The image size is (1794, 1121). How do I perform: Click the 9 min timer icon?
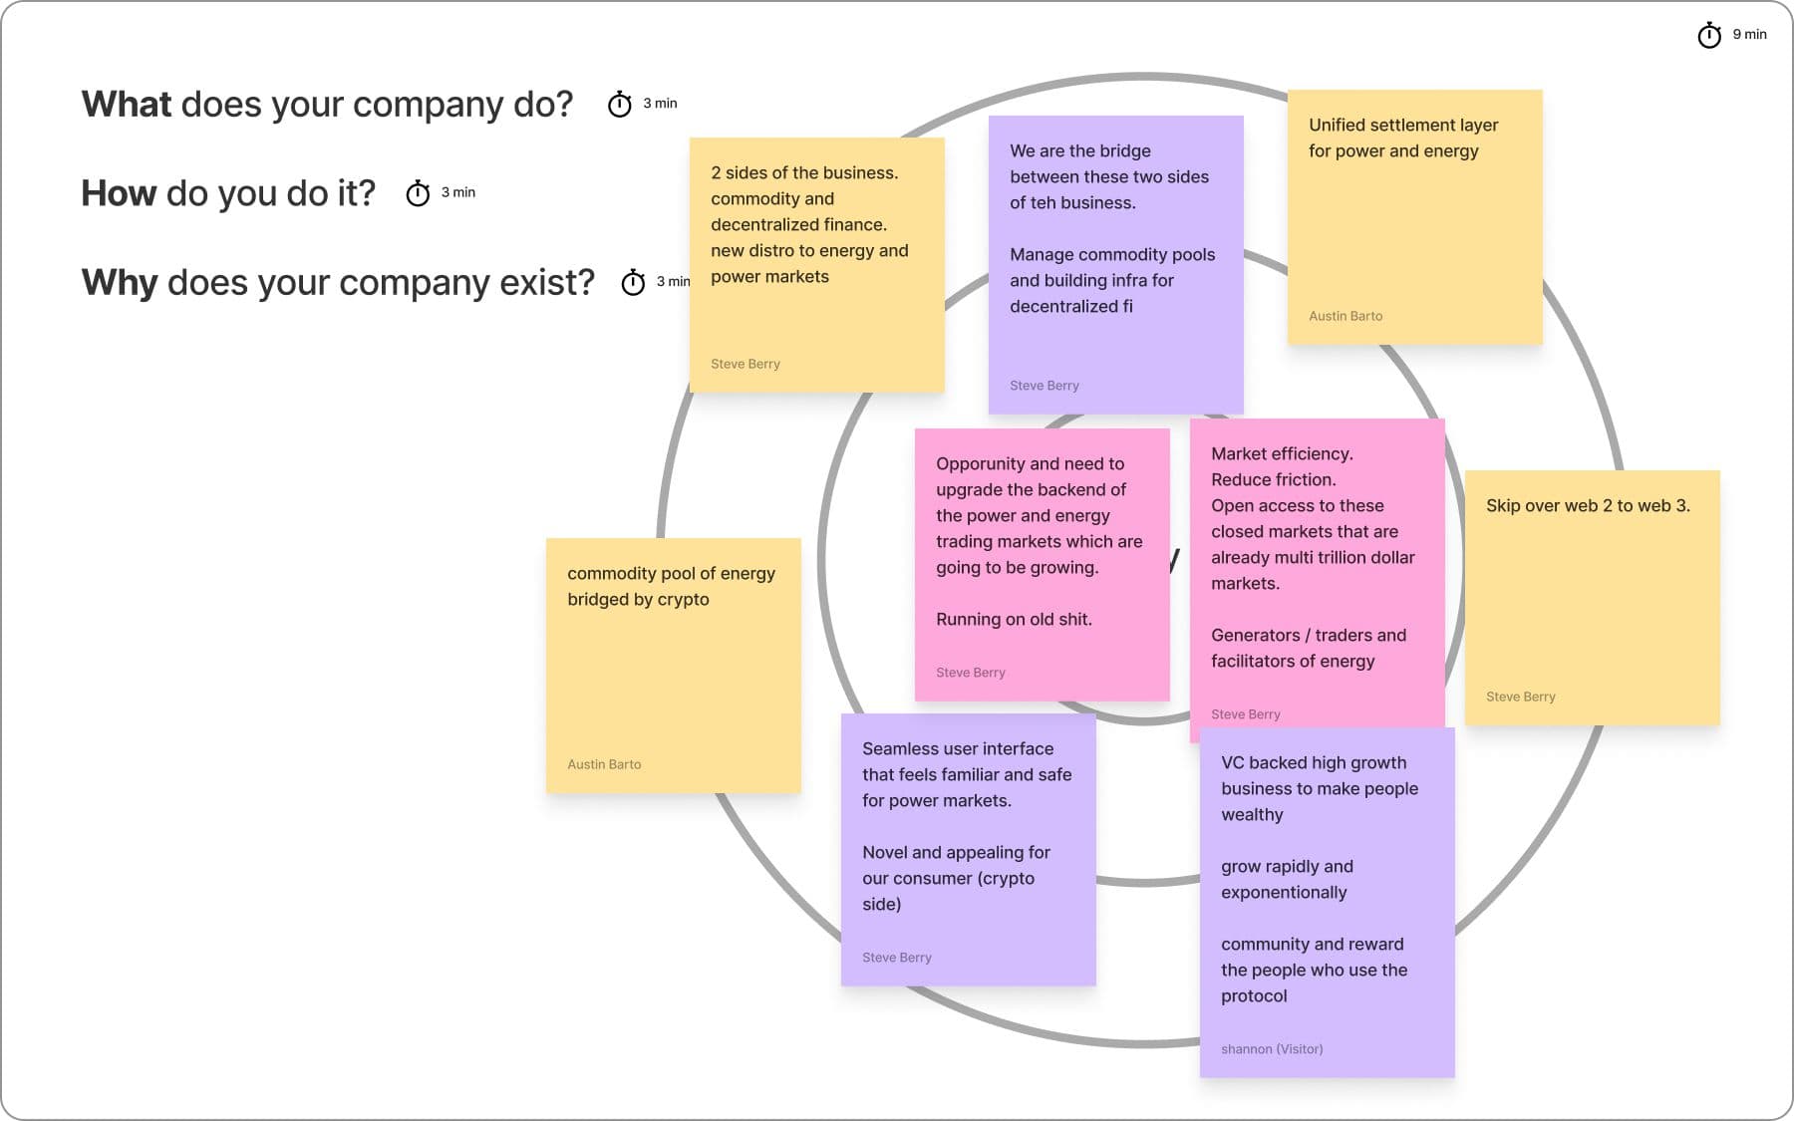[1709, 36]
